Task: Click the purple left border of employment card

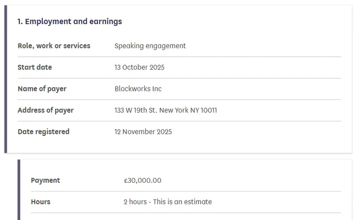Action: coord(6,79)
